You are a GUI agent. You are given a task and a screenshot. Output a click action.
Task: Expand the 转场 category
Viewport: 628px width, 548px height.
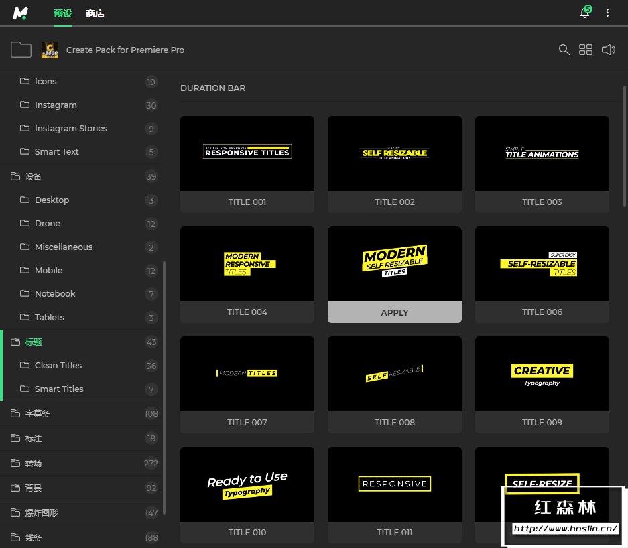point(80,463)
